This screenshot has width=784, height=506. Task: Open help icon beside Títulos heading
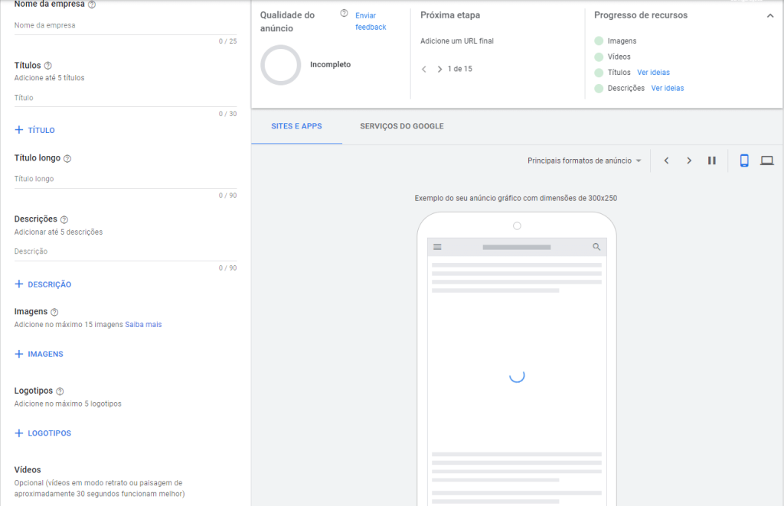pos(48,66)
